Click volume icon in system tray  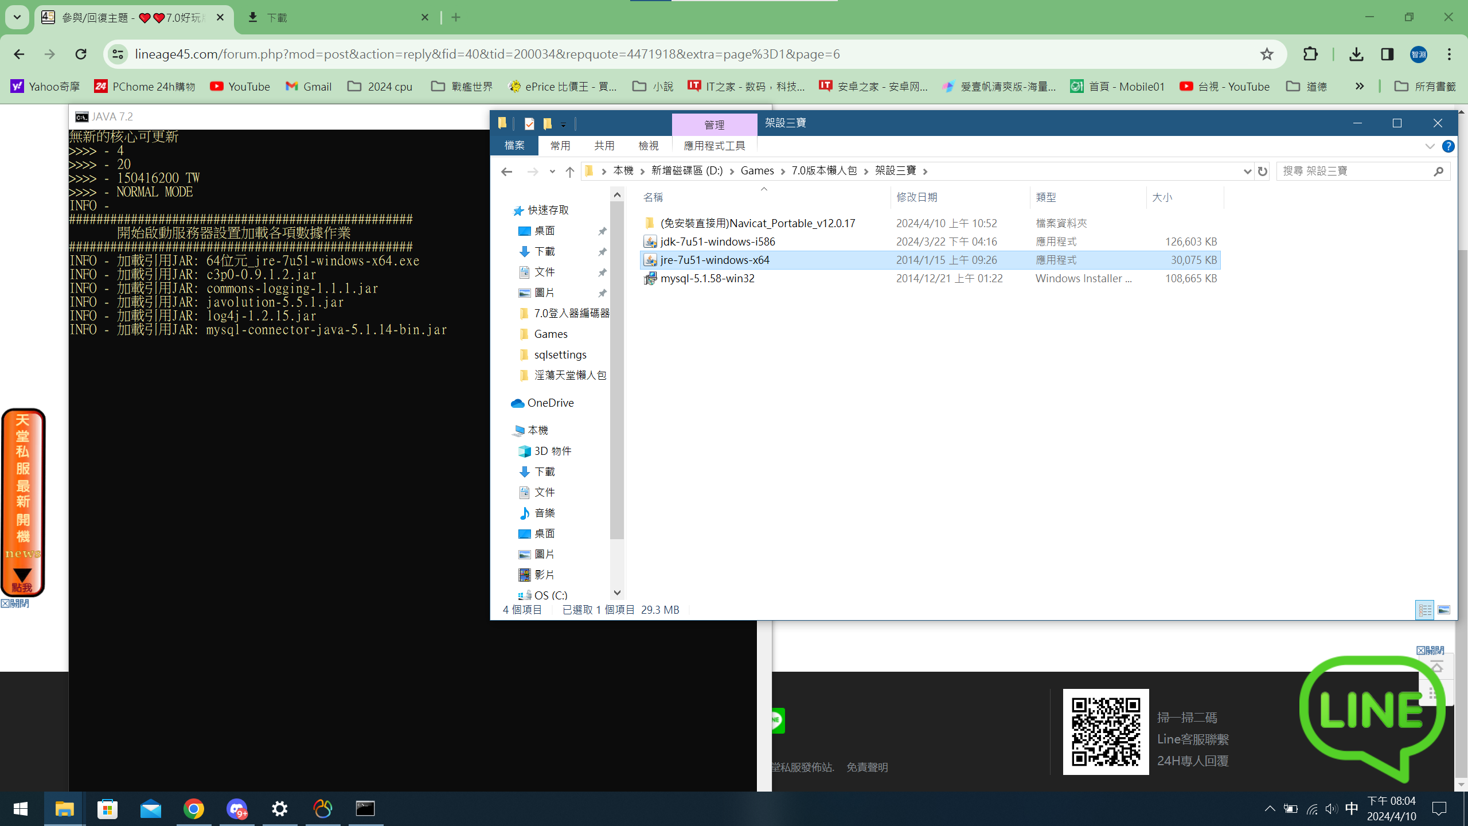click(1331, 809)
